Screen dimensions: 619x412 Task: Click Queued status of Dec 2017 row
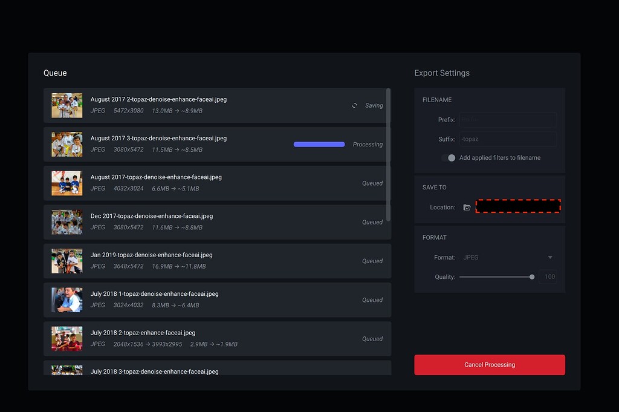point(372,222)
